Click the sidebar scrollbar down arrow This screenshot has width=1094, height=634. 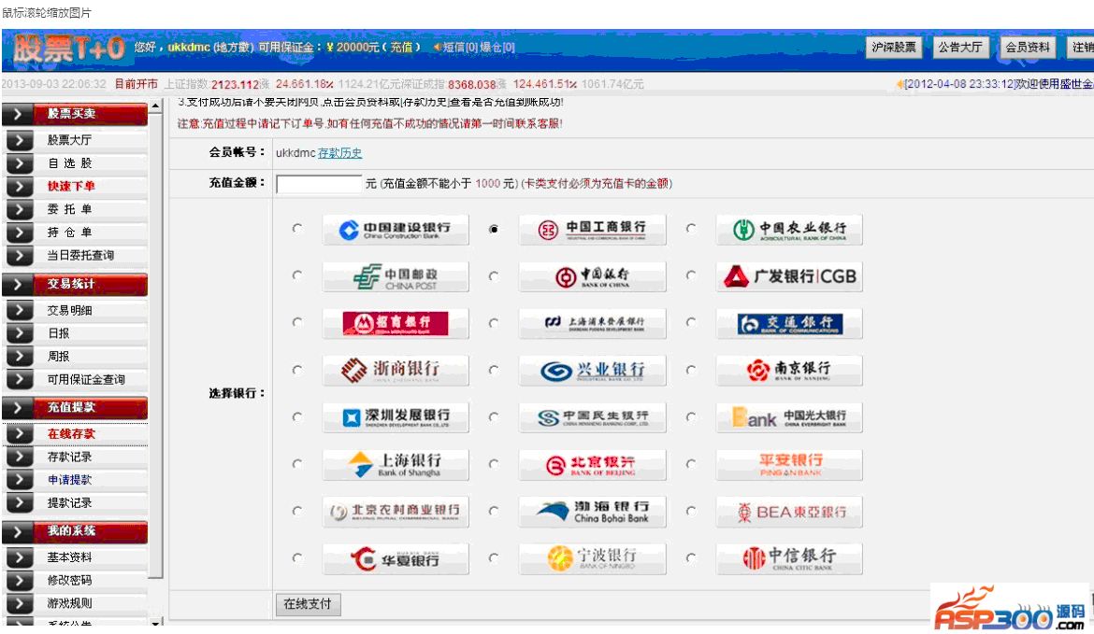tap(156, 622)
